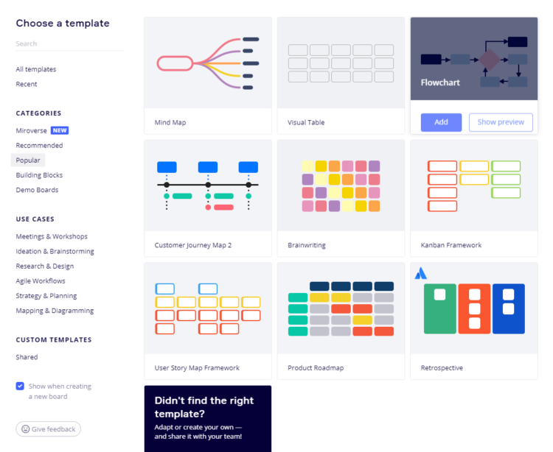Click the Show preview button
The width and height of the screenshot is (553, 452).
click(x=501, y=122)
